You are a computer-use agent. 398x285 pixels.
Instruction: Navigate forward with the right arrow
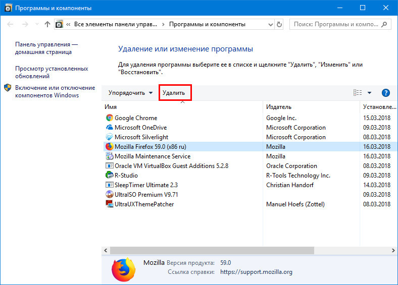point(25,24)
